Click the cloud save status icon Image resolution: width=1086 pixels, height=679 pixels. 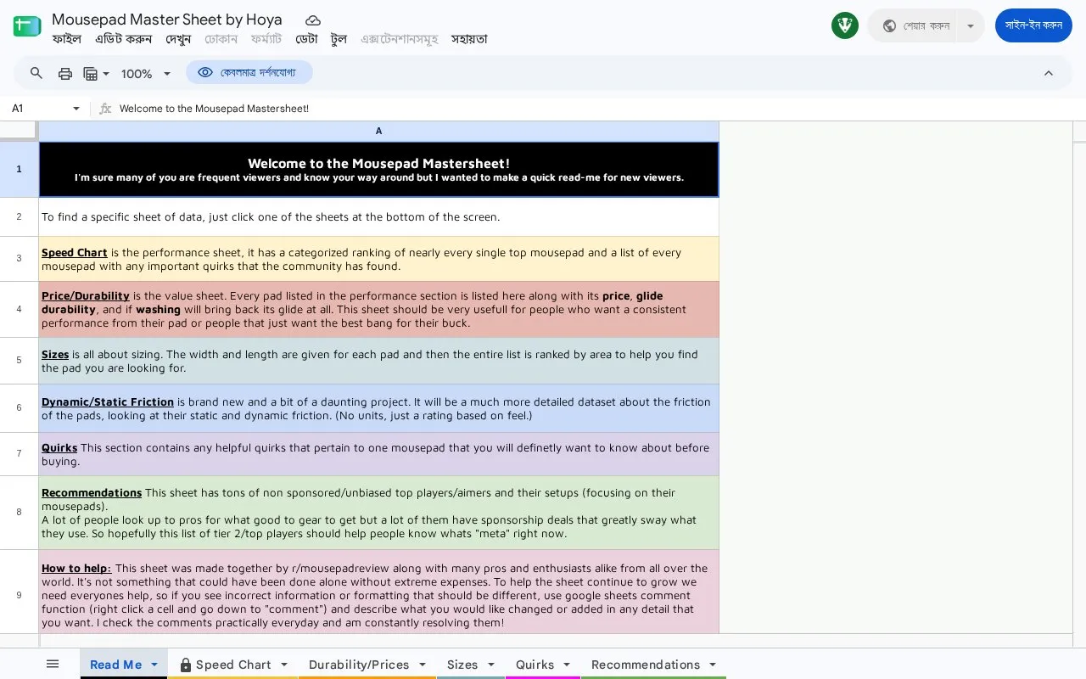coord(313,20)
